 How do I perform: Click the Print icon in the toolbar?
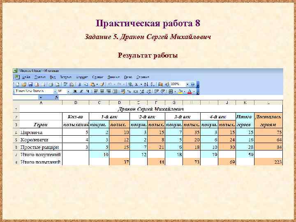(x=51, y=84)
